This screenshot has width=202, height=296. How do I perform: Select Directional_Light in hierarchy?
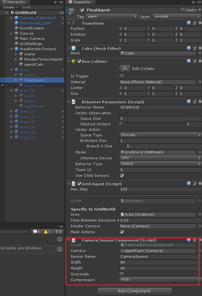35,23
